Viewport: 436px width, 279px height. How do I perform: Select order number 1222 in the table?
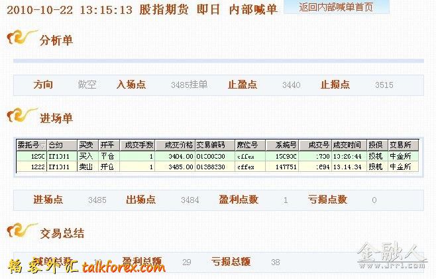coord(38,167)
